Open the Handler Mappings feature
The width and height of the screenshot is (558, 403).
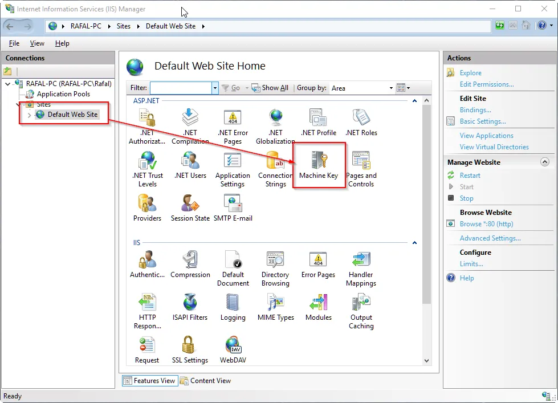point(361,268)
